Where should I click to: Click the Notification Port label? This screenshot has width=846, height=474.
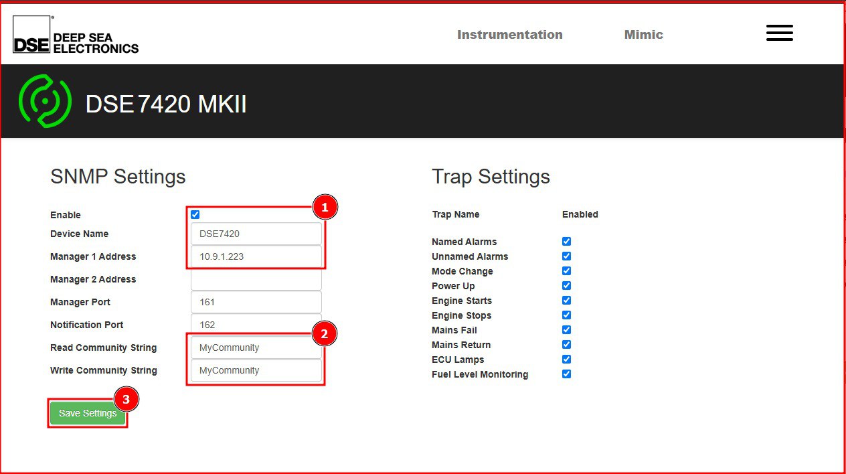(87, 325)
